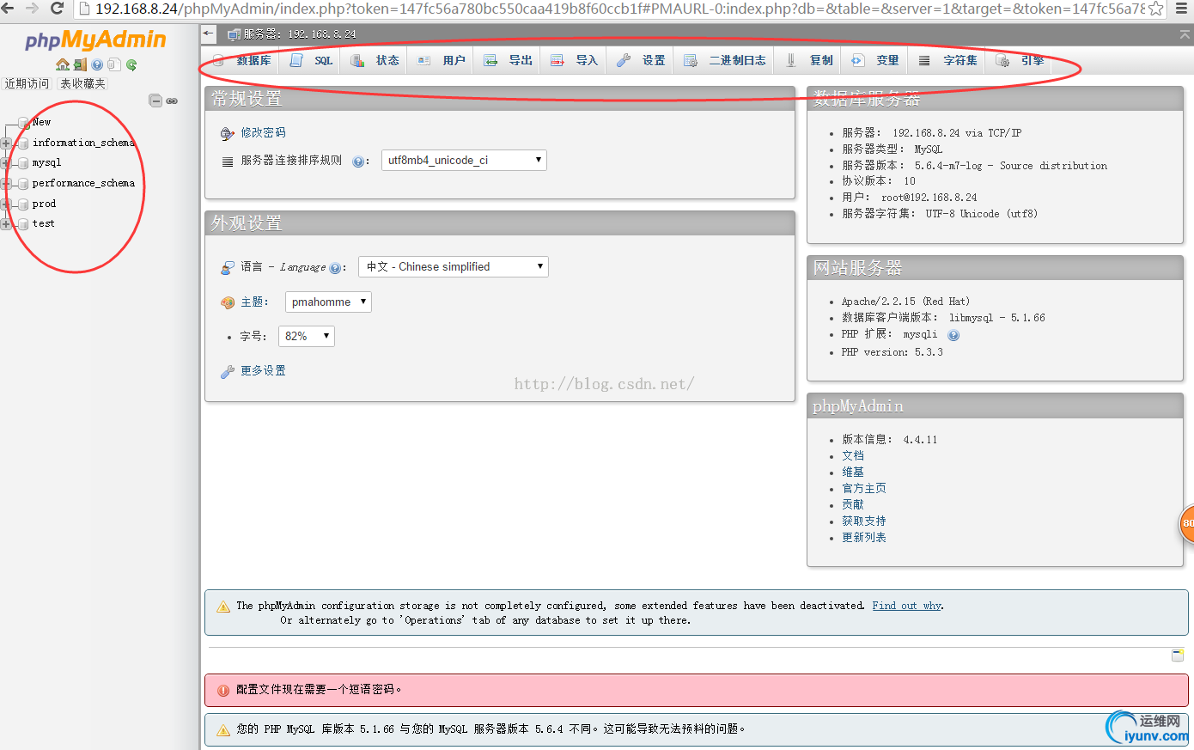Go back in browser history
Image resolution: width=1194 pixels, height=750 pixels.
click(8, 9)
